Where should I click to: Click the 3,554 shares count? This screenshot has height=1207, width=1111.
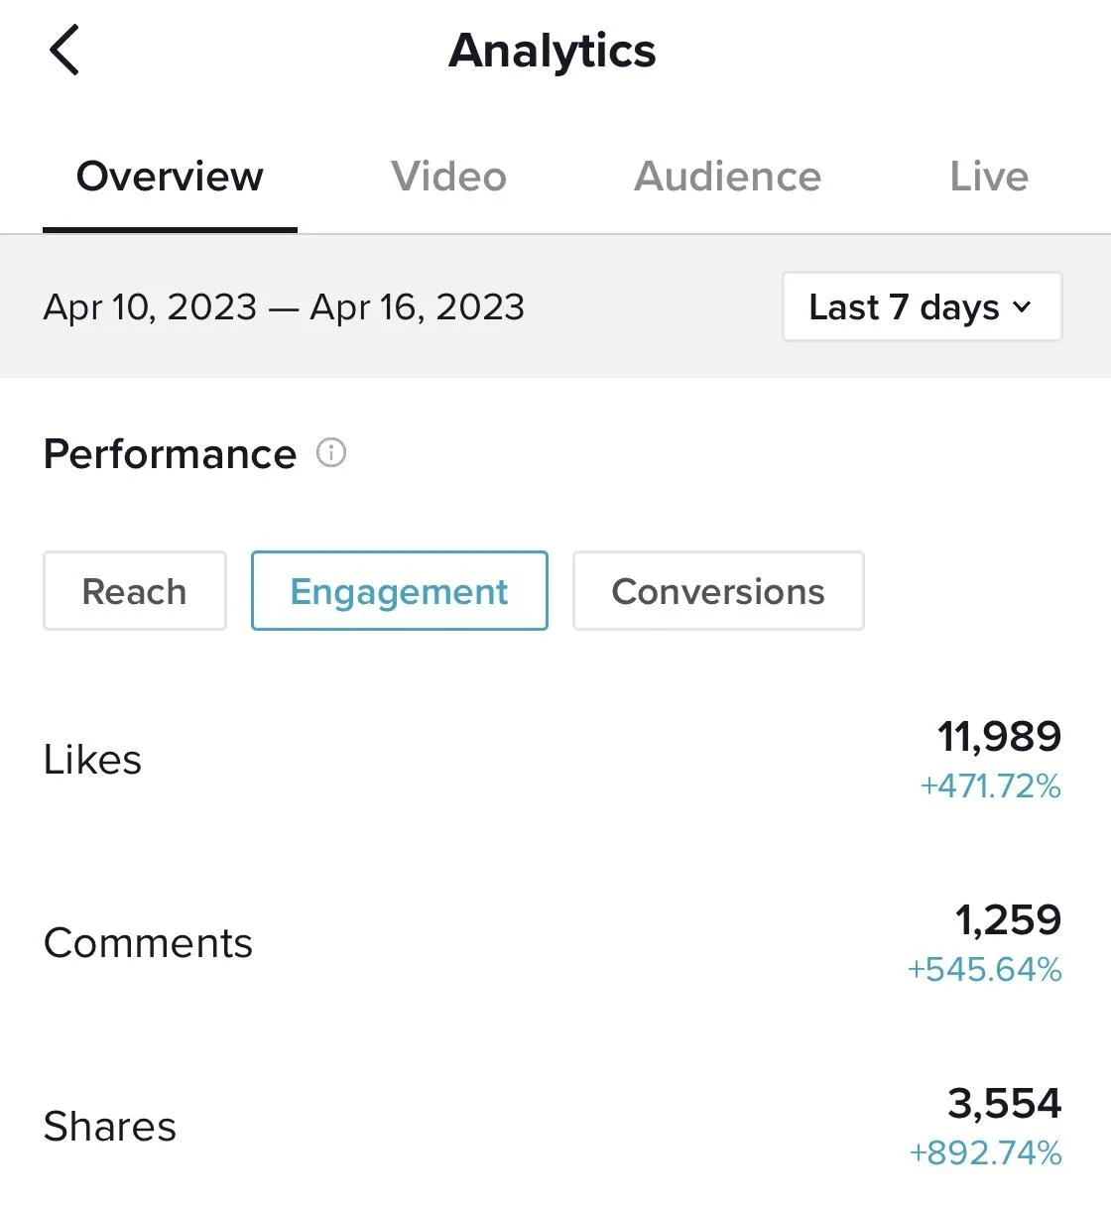pyautogui.click(x=1004, y=1103)
